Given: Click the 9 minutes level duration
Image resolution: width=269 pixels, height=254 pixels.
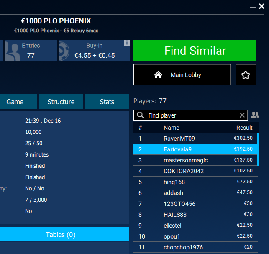Looking at the screenshot, I should click(37, 154).
